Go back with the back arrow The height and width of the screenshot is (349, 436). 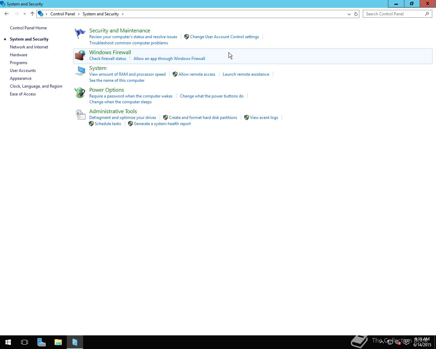pyautogui.click(x=6, y=14)
